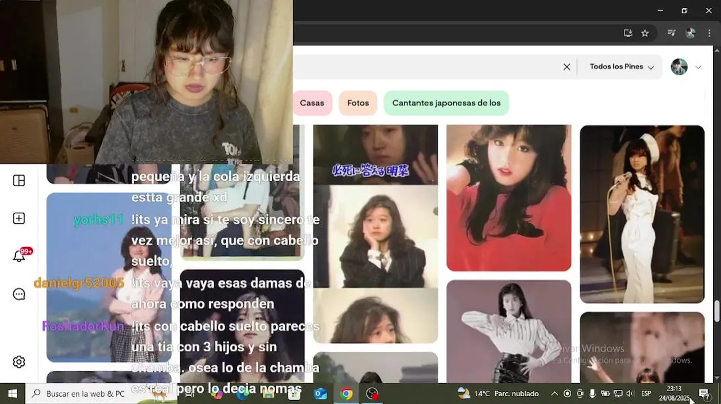Open Pinterest settings gear in sidebar

coord(19,362)
